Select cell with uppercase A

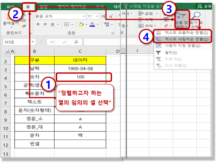(x=80, y=127)
